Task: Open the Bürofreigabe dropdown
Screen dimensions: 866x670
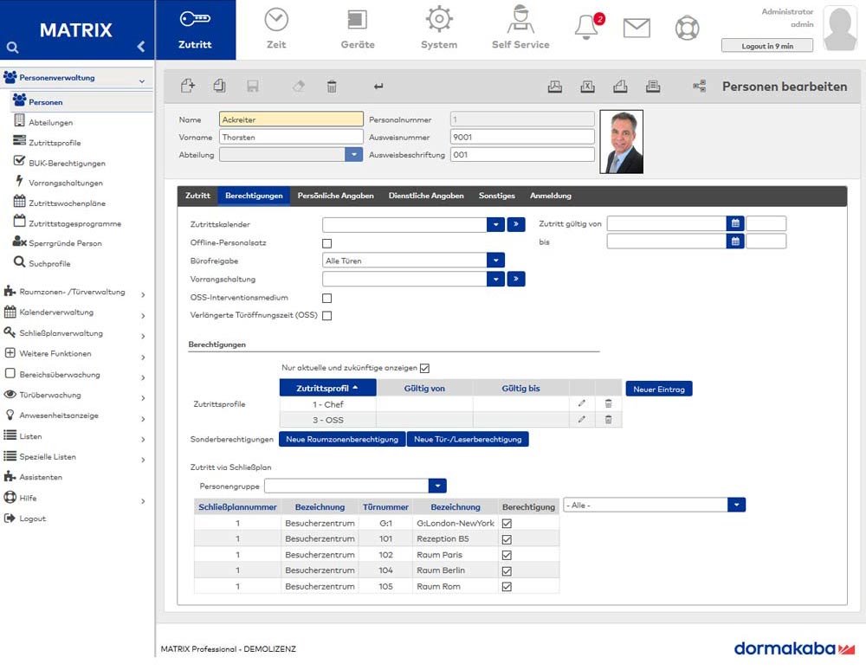Action: [x=495, y=261]
